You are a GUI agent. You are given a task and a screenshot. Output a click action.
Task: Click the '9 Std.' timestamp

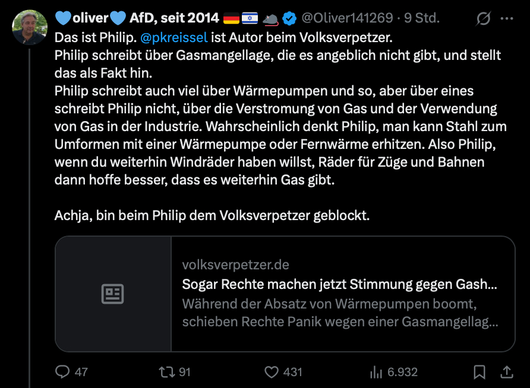[x=421, y=18]
